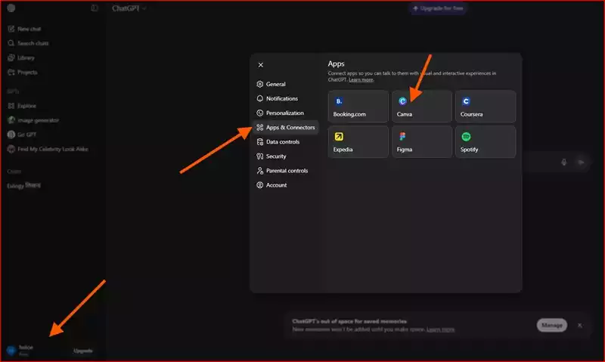
Task: Toggle the sidebar collapse icon
Action: [x=95, y=8]
